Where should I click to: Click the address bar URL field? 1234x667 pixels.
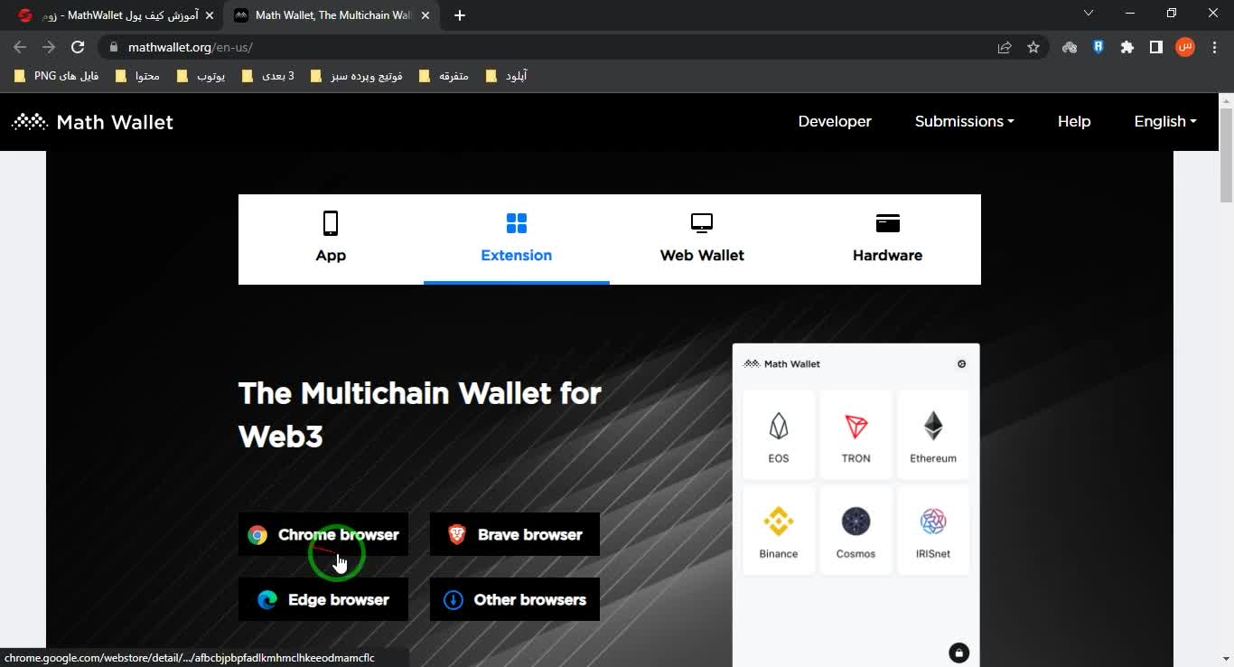tap(542, 47)
